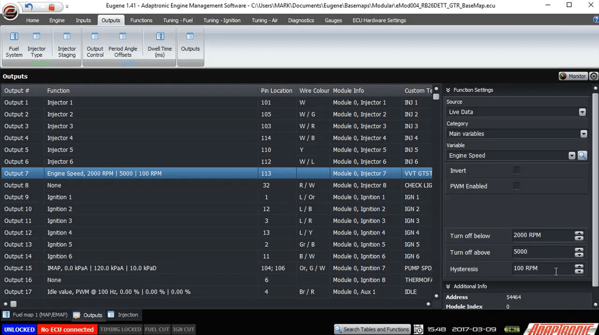Collapse the Function Settings section
Screen dimensions: 599x335
click(x=449, y=90)
